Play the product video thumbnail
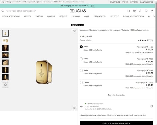 (x=5, y=85)
